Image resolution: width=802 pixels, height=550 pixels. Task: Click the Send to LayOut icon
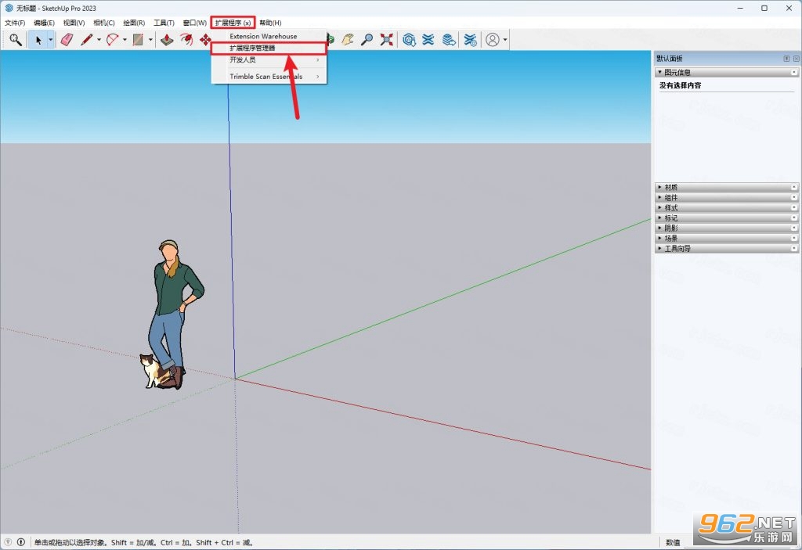449,39
